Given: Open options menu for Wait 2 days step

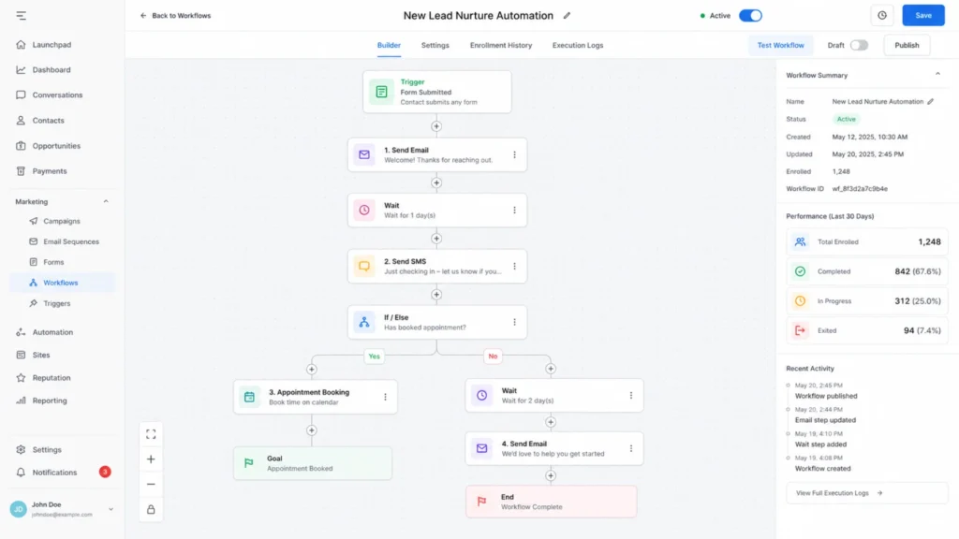Looking at the screenshot, I should point(631,396).
